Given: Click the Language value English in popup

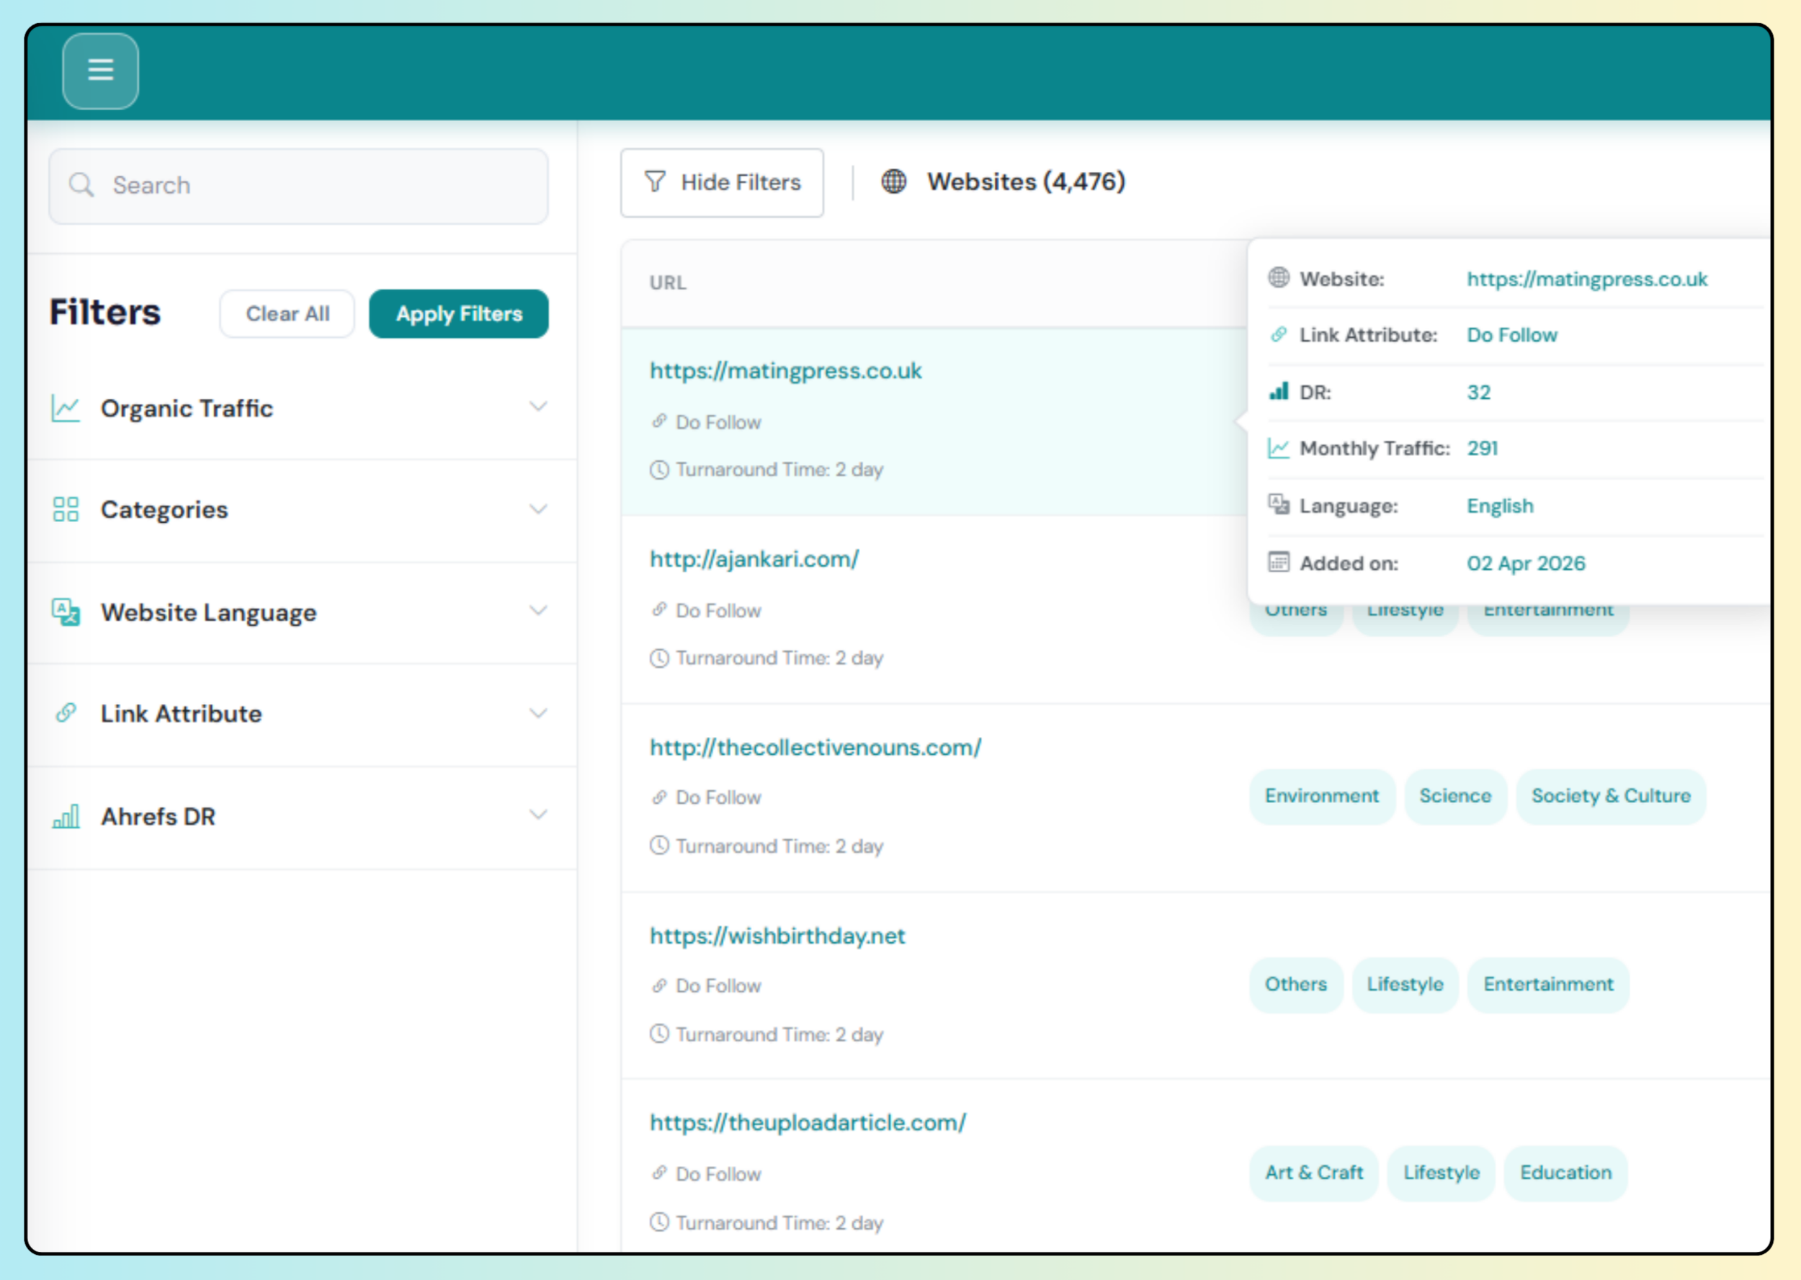Looking at the screenshot, I should click(x=1500, y=506).
